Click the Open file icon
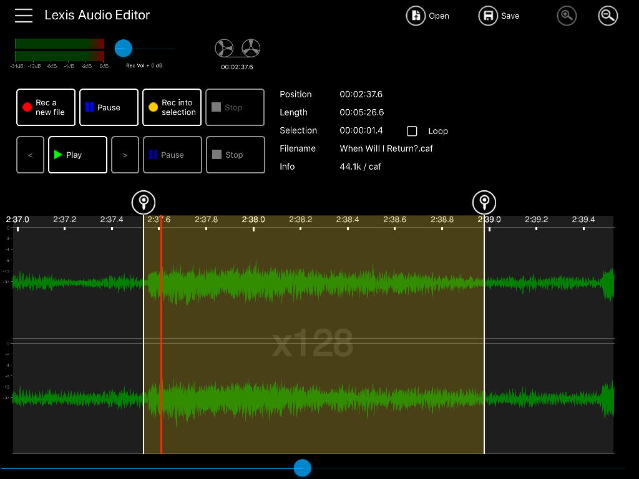Image resolution: width=639 pixels, height=479 pixels. [x=416, y=16]
